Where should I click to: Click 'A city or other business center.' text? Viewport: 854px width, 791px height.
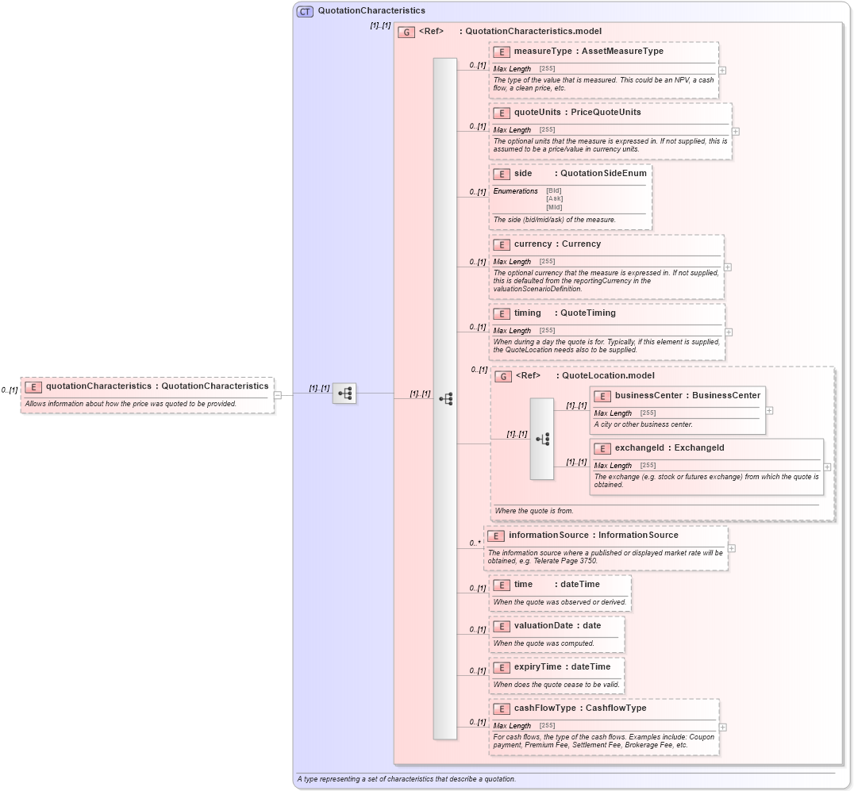tap(643, 424)
